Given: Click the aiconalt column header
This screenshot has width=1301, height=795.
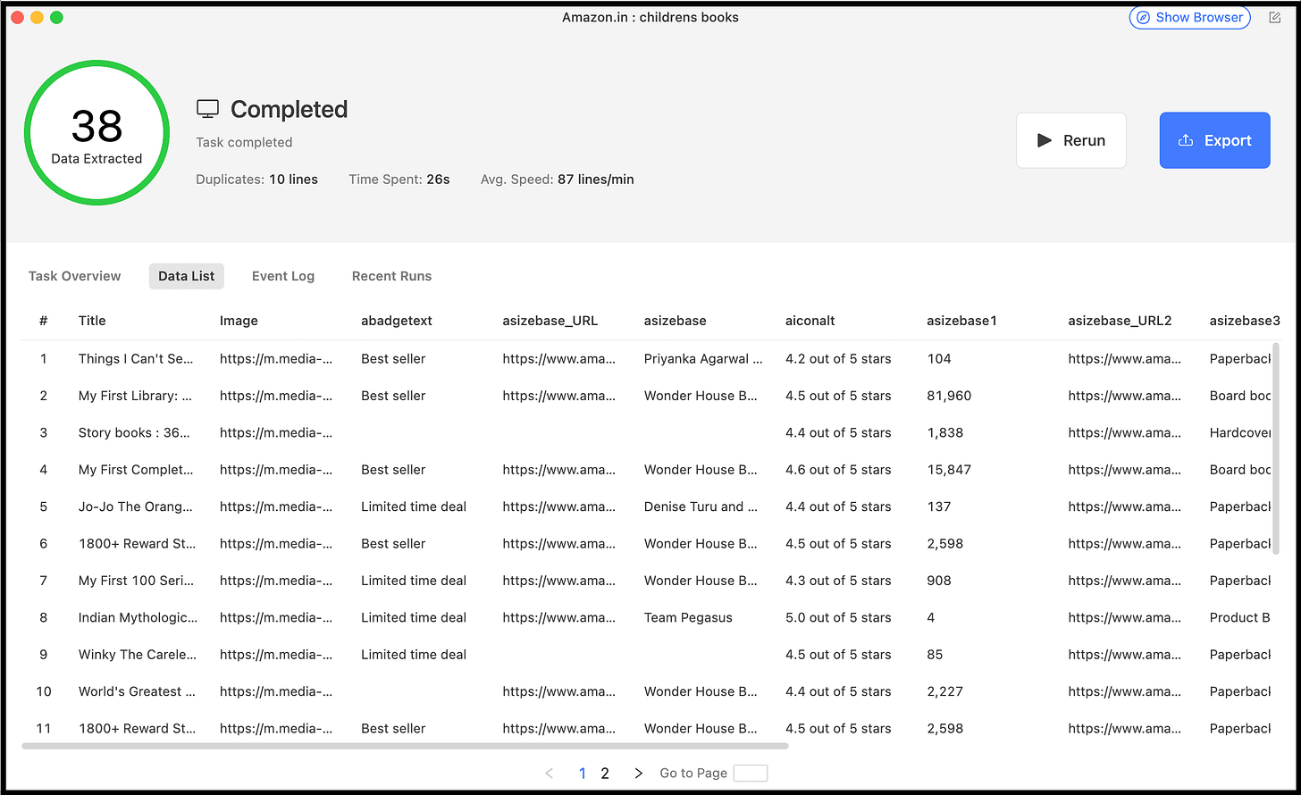Looking at the screenshot, I should click(x=810, y=321).
